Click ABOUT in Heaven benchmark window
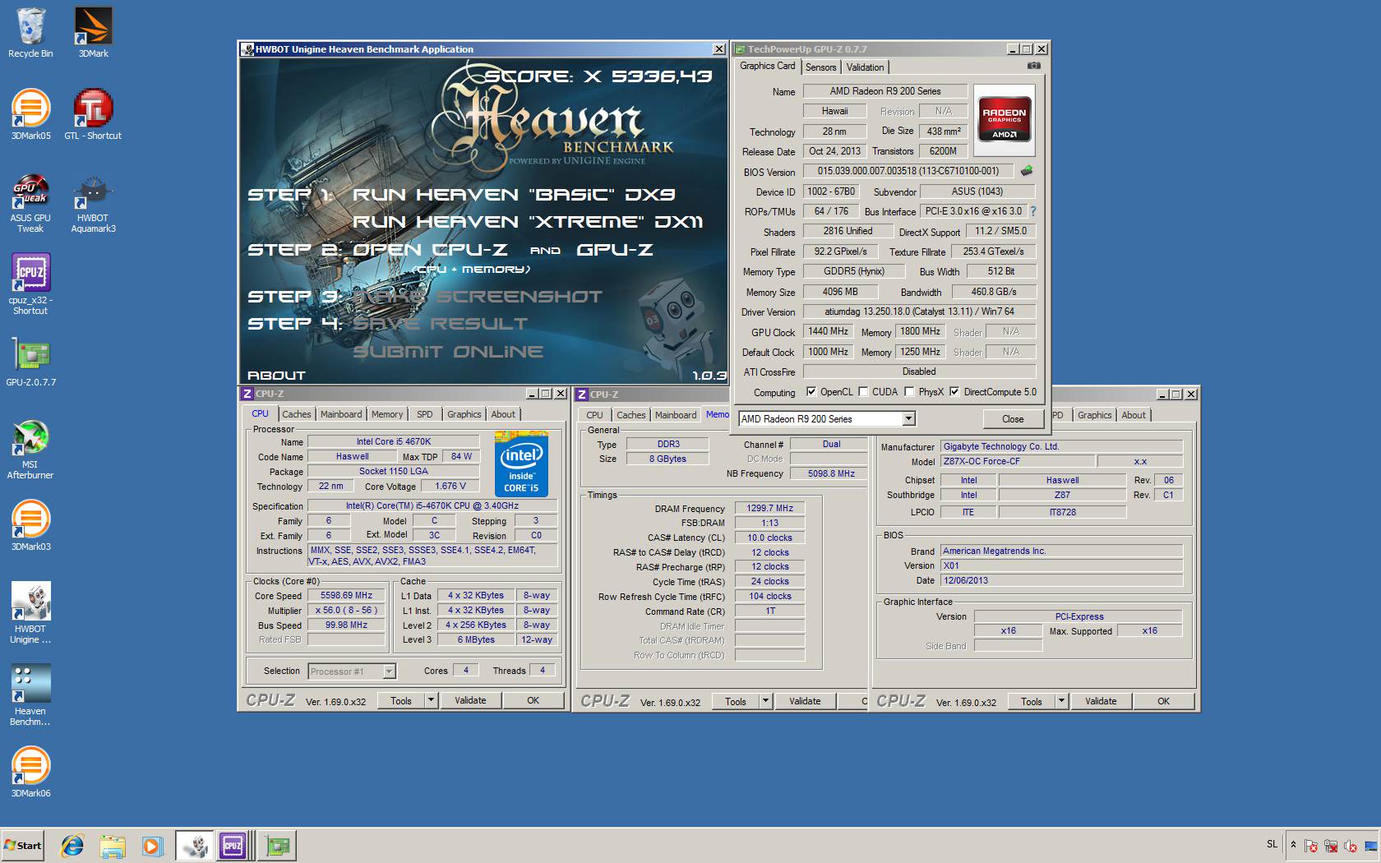This screenshot has height=863, width=1381. [276, 376]
